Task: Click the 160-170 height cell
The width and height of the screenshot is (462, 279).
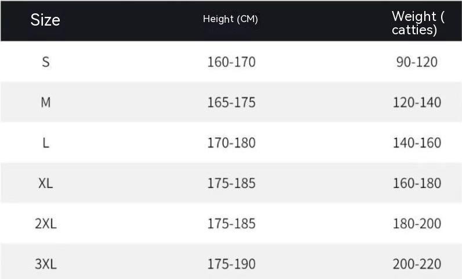Action: pos(231,62)
